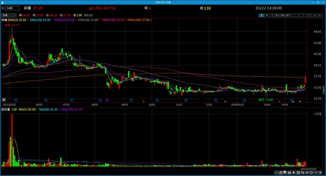Click the 1378 volume axis label
The width and height of the screenshot is (326, 176).
pyautogui.click(x=318, y=114)
